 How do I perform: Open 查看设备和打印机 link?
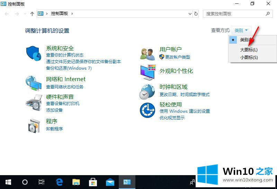click(x=63, y=104)
